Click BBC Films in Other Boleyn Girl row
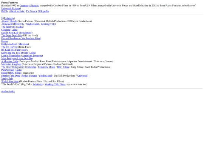The width and height of the screenshot is (204, 153). [x=63, y=67]
